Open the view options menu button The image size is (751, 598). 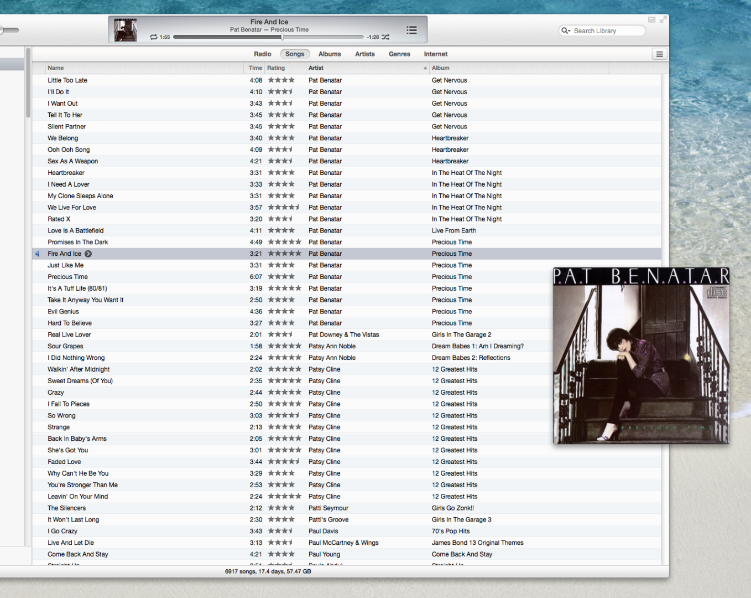pos(659,54)
